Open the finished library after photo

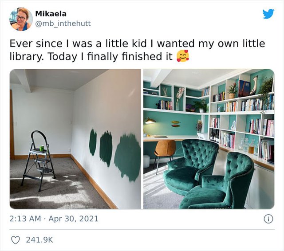click(x=209, y=139)
